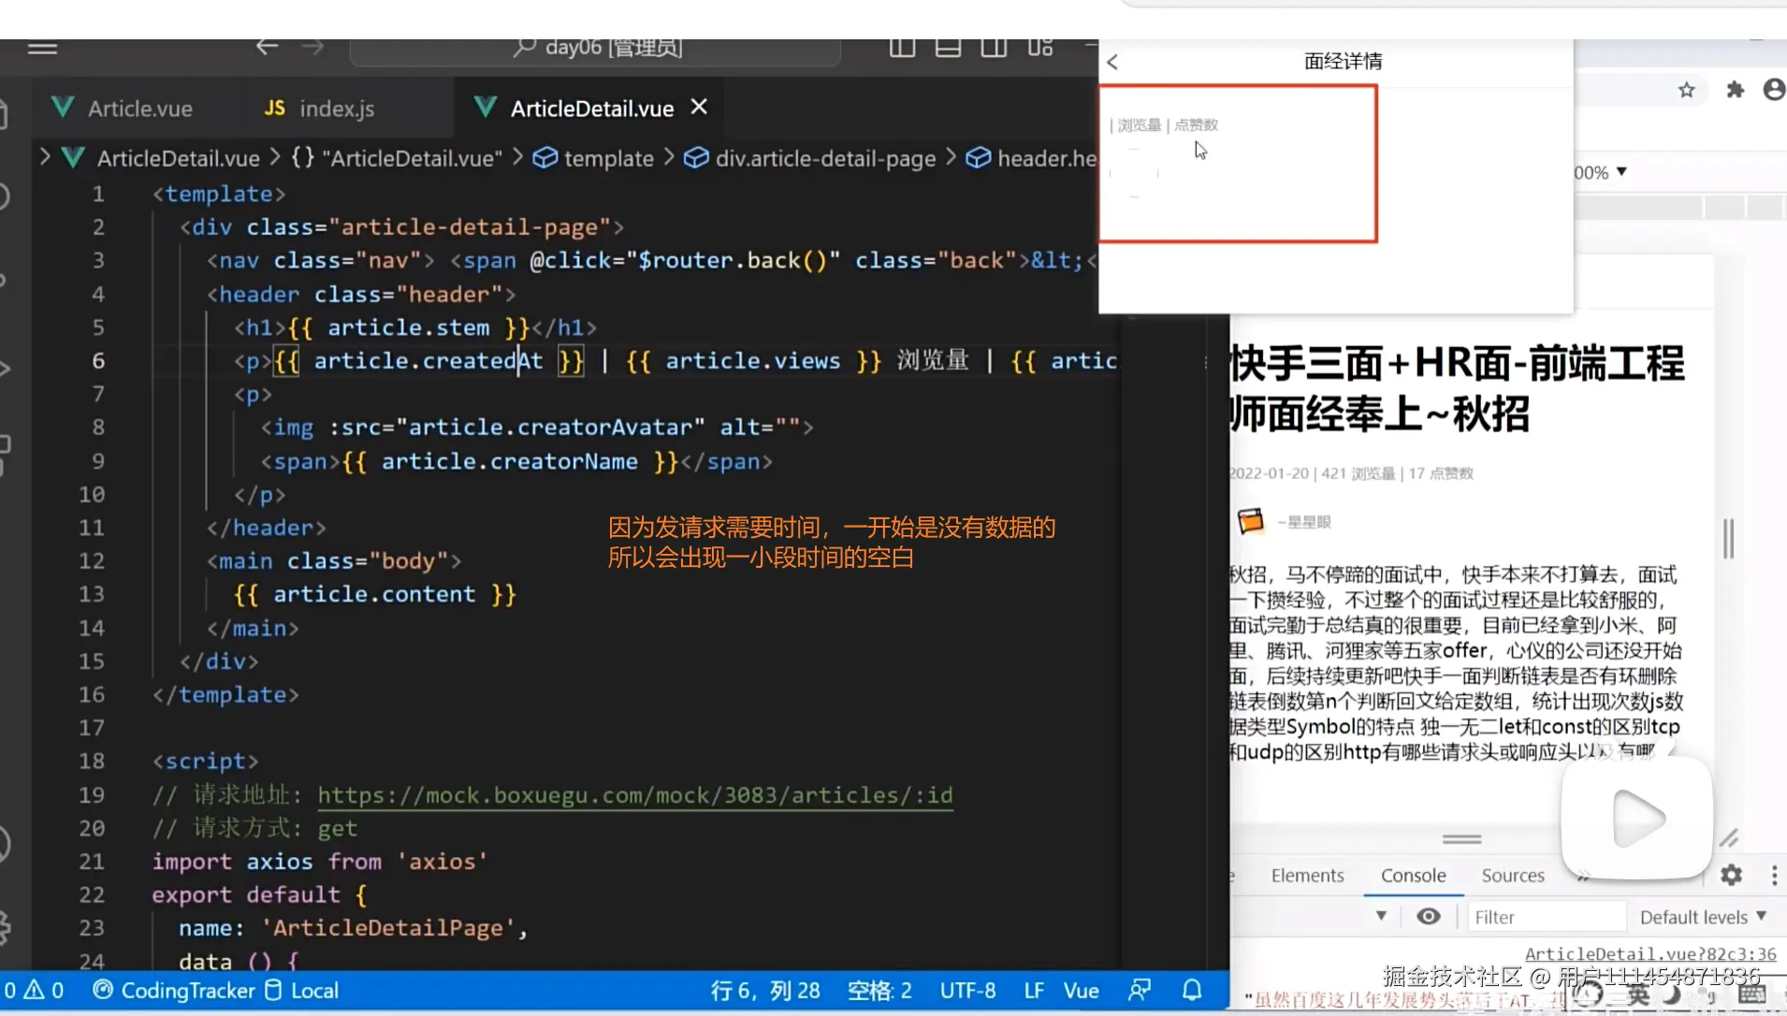1787x1016 pixels.
Task: Open the ArticleDetail.vue?82c3:36 source link
Action: coord(1650,954)
